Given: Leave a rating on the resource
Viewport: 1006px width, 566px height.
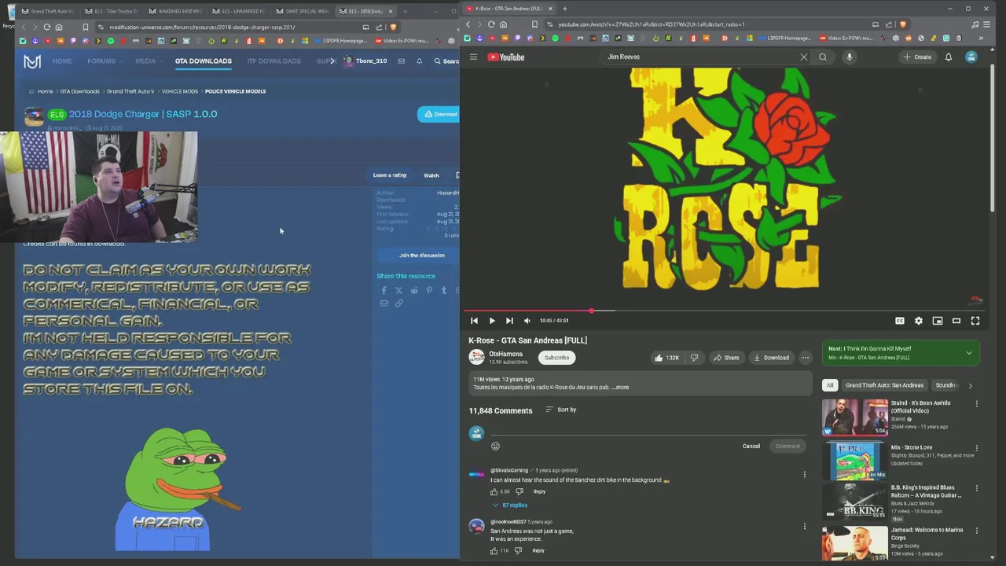Looking at the screenshot, I should click(x=390, y=175).
